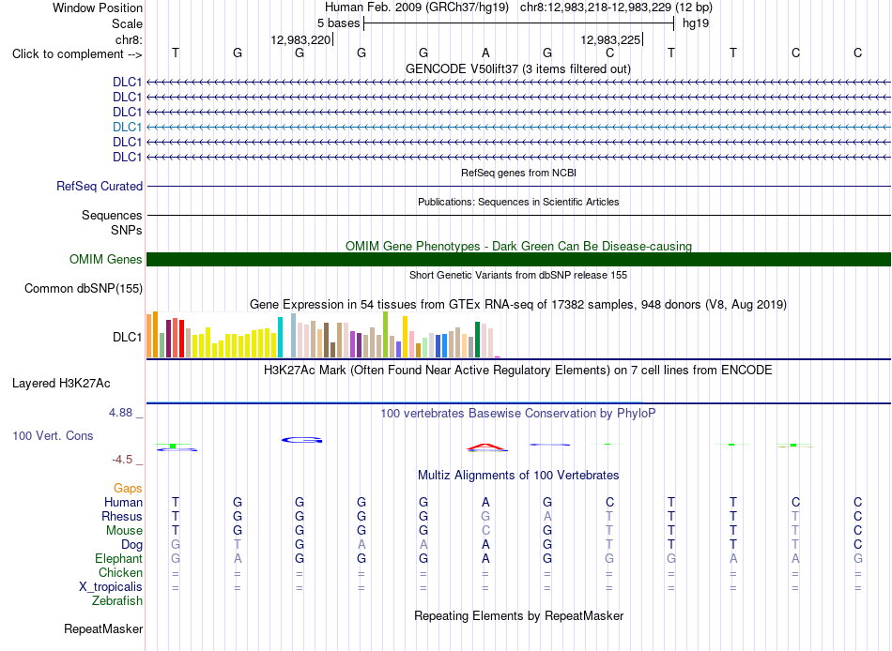
Task: Click the 'Click to complement -->' label
Action: pos(77,54)
